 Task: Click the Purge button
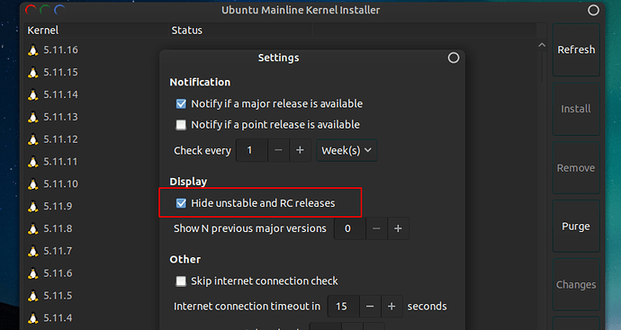tap(576, 227)
